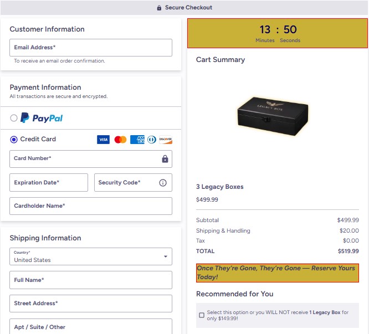Click the 'Tax' line label

201,240
